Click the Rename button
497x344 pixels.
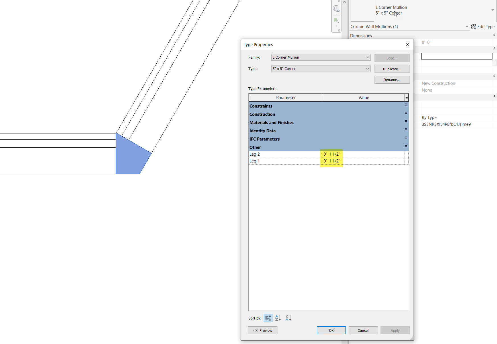(x=392, y=80)
